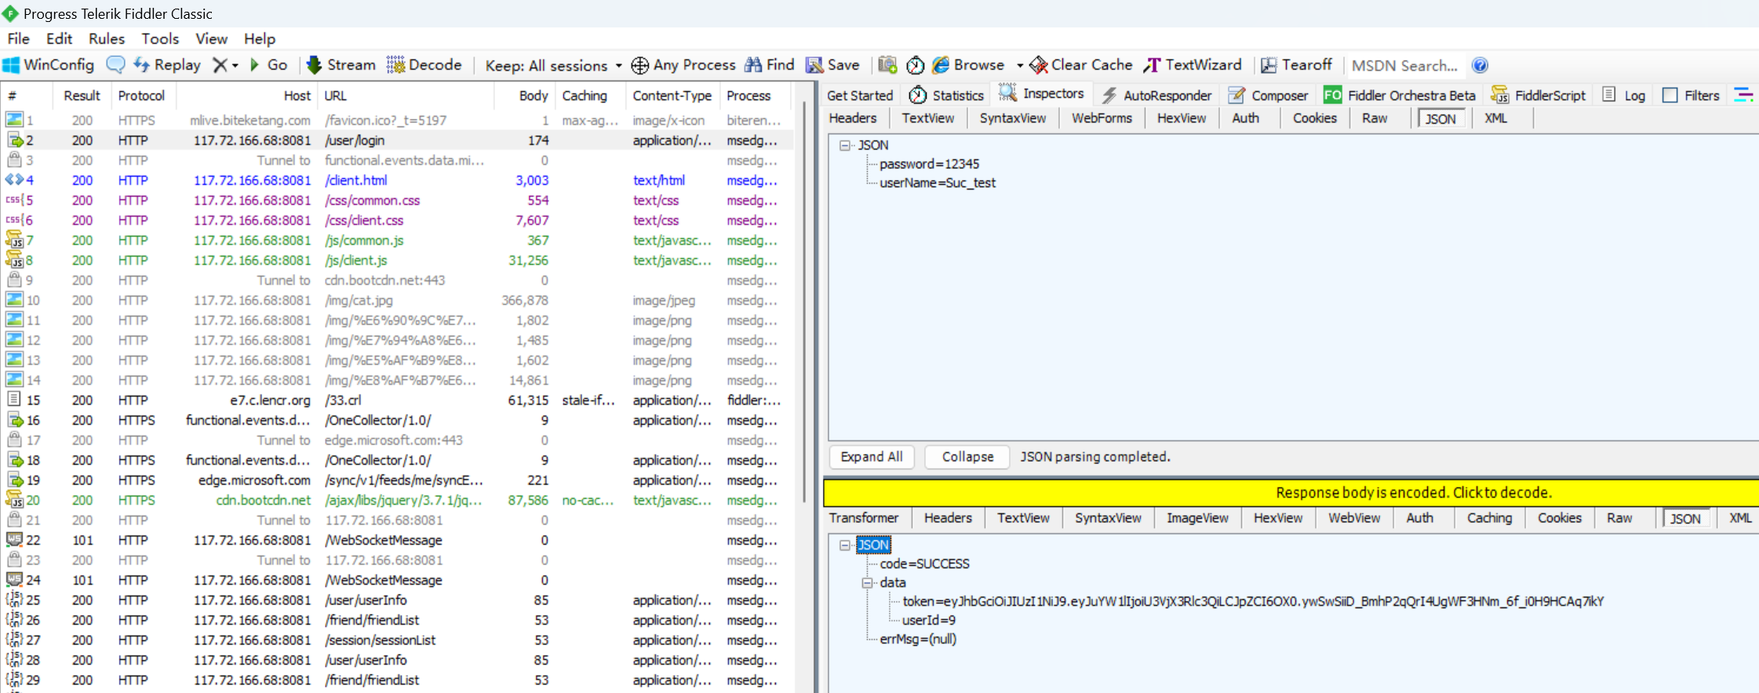Click the Save toolbar button
The width and height of the screenshot is (1759, 693).
click(833, 65)
